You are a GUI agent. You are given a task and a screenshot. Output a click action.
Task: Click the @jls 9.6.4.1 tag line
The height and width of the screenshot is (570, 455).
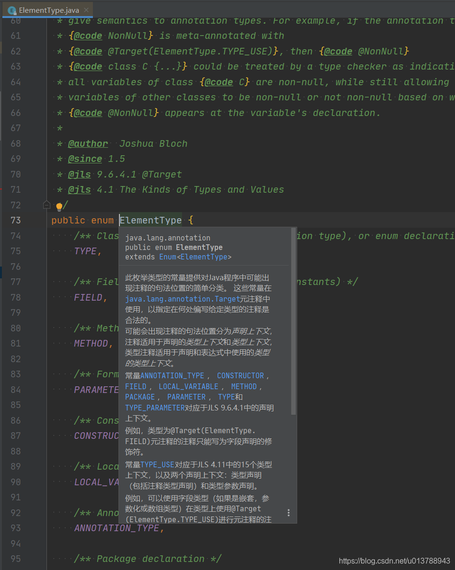(x=125, y=174)
